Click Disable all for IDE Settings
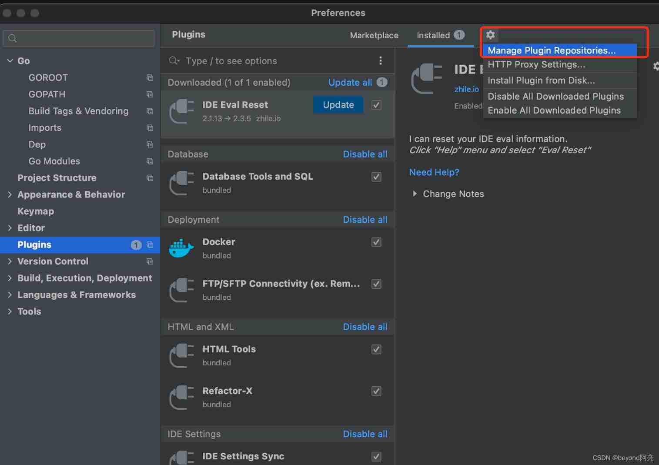Screen dimensions: 659x465 365,434
